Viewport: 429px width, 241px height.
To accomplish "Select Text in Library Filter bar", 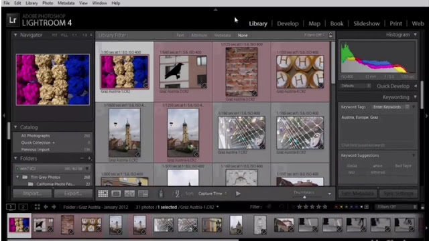I will click(x=180, y=35).
